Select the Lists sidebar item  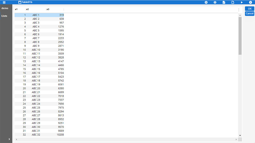coord(4,16)
